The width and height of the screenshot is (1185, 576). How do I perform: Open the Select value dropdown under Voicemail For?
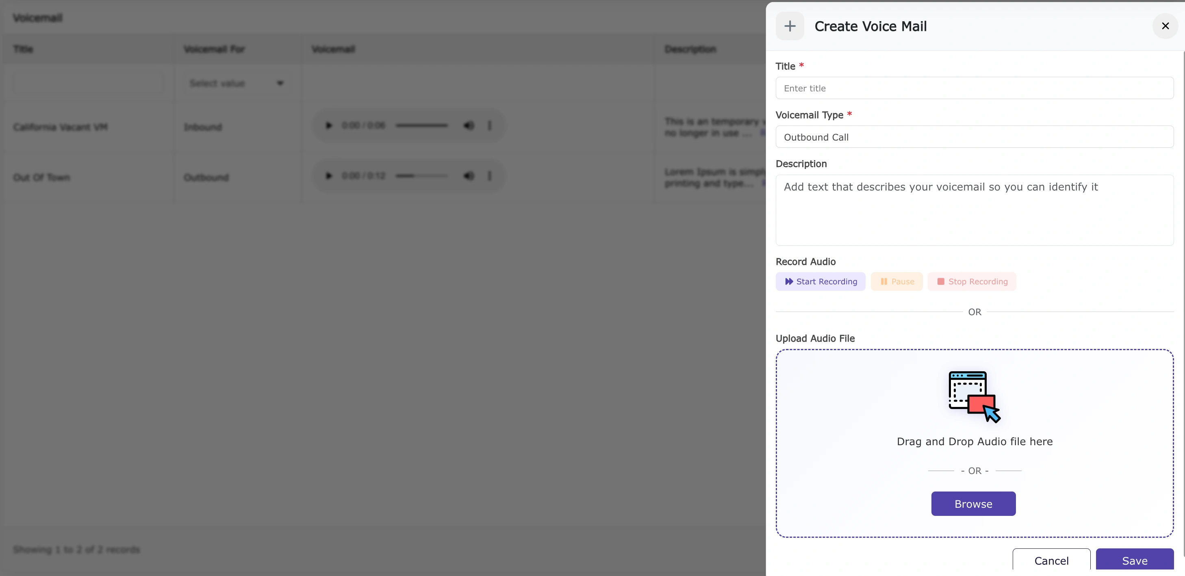236,83
